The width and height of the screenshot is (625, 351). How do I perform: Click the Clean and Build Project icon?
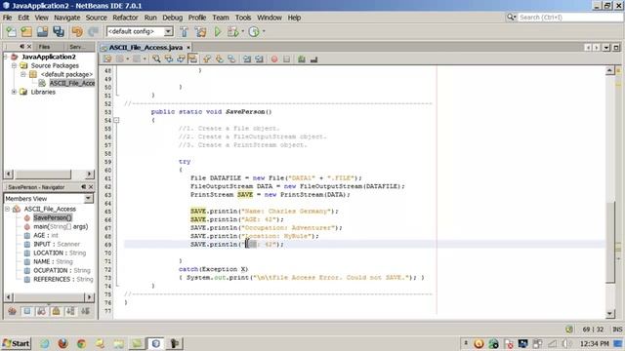point(200,31)
